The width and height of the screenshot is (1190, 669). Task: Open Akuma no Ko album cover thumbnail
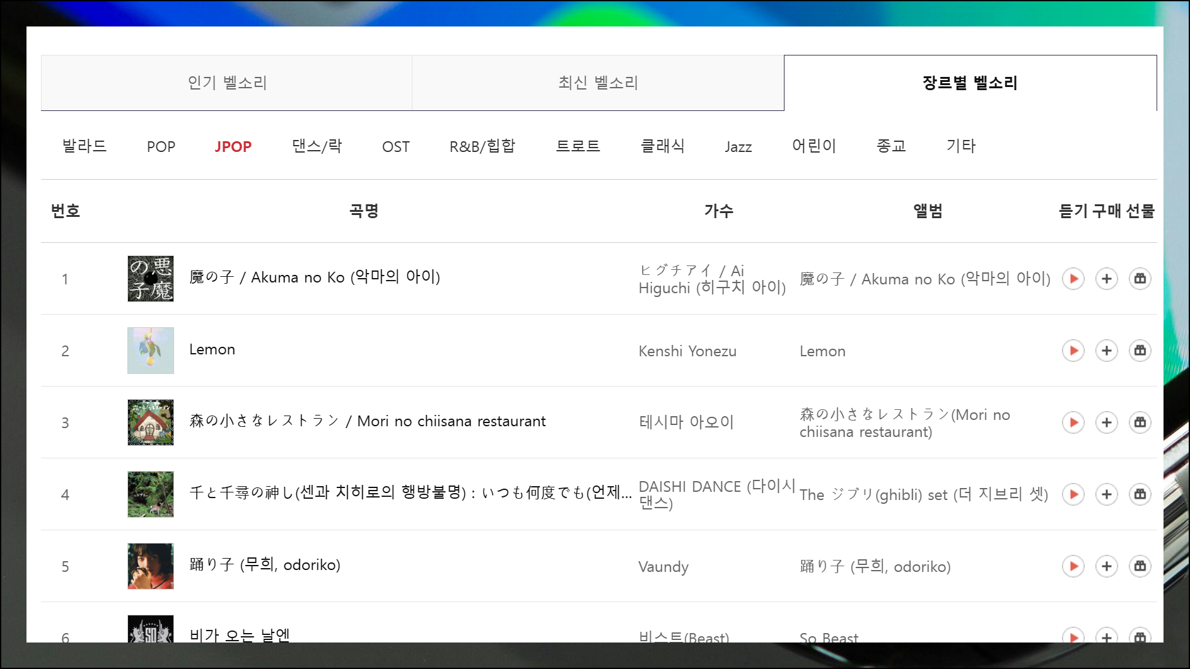[x=151, y=279]
